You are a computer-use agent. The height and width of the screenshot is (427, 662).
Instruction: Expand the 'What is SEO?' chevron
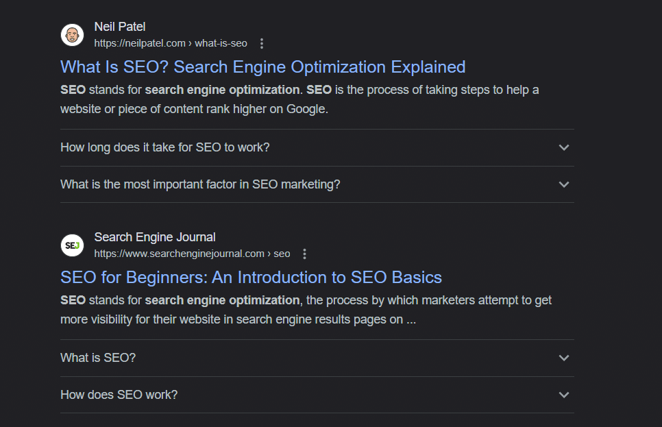pyautogui.click(x=563, y=358)
